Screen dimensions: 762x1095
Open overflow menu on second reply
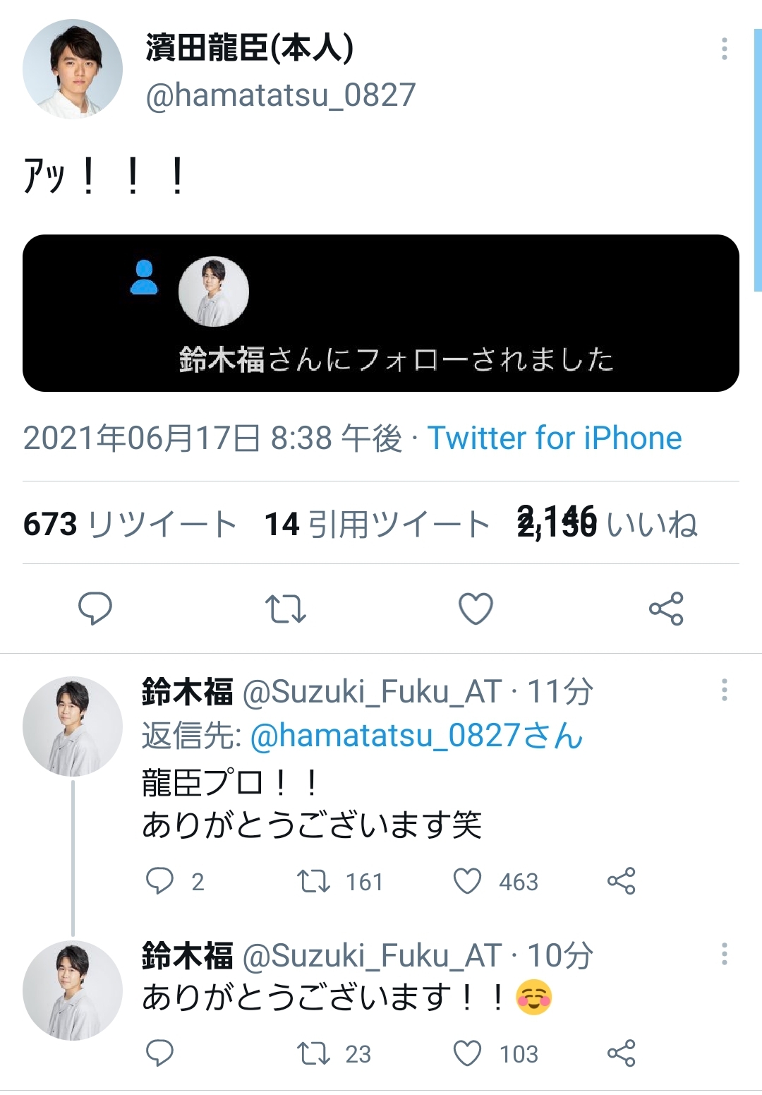click(724, 954)
